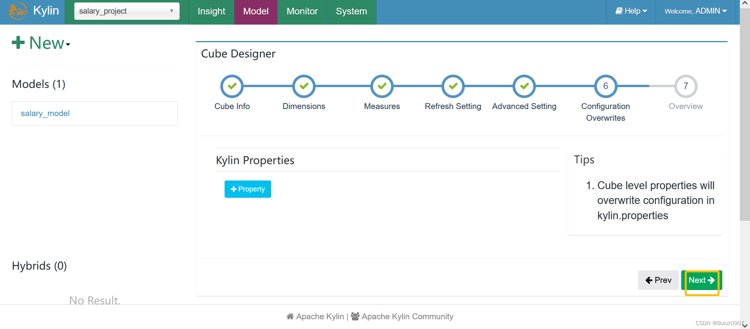Click the Hybrids (0) heading
750x329 pixels.
pos(39,266)
